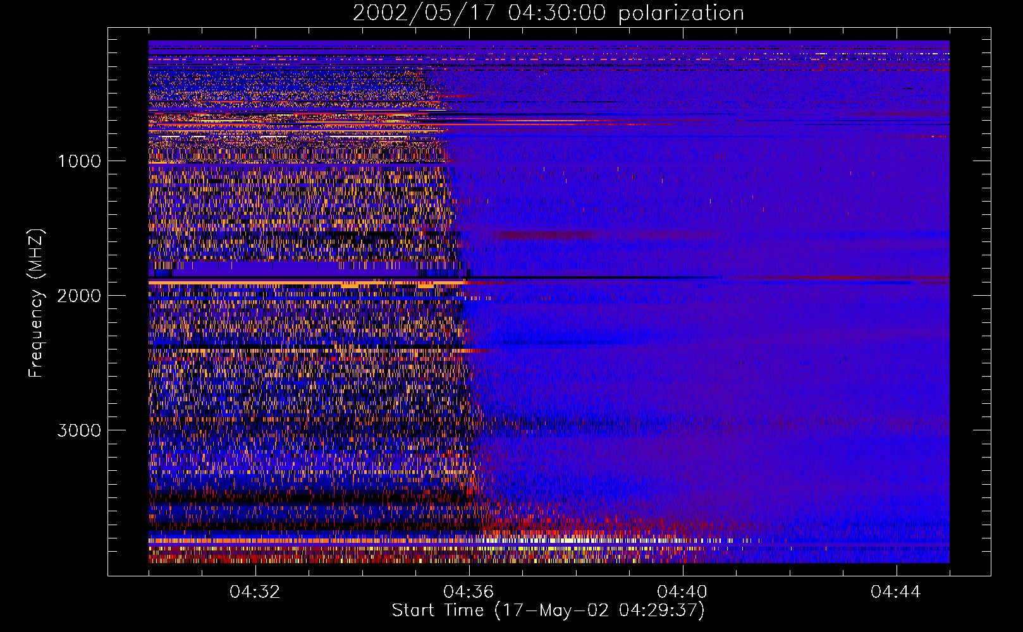Click the 3000 frequency tick label
The image size is (1023, 632).
79,430
